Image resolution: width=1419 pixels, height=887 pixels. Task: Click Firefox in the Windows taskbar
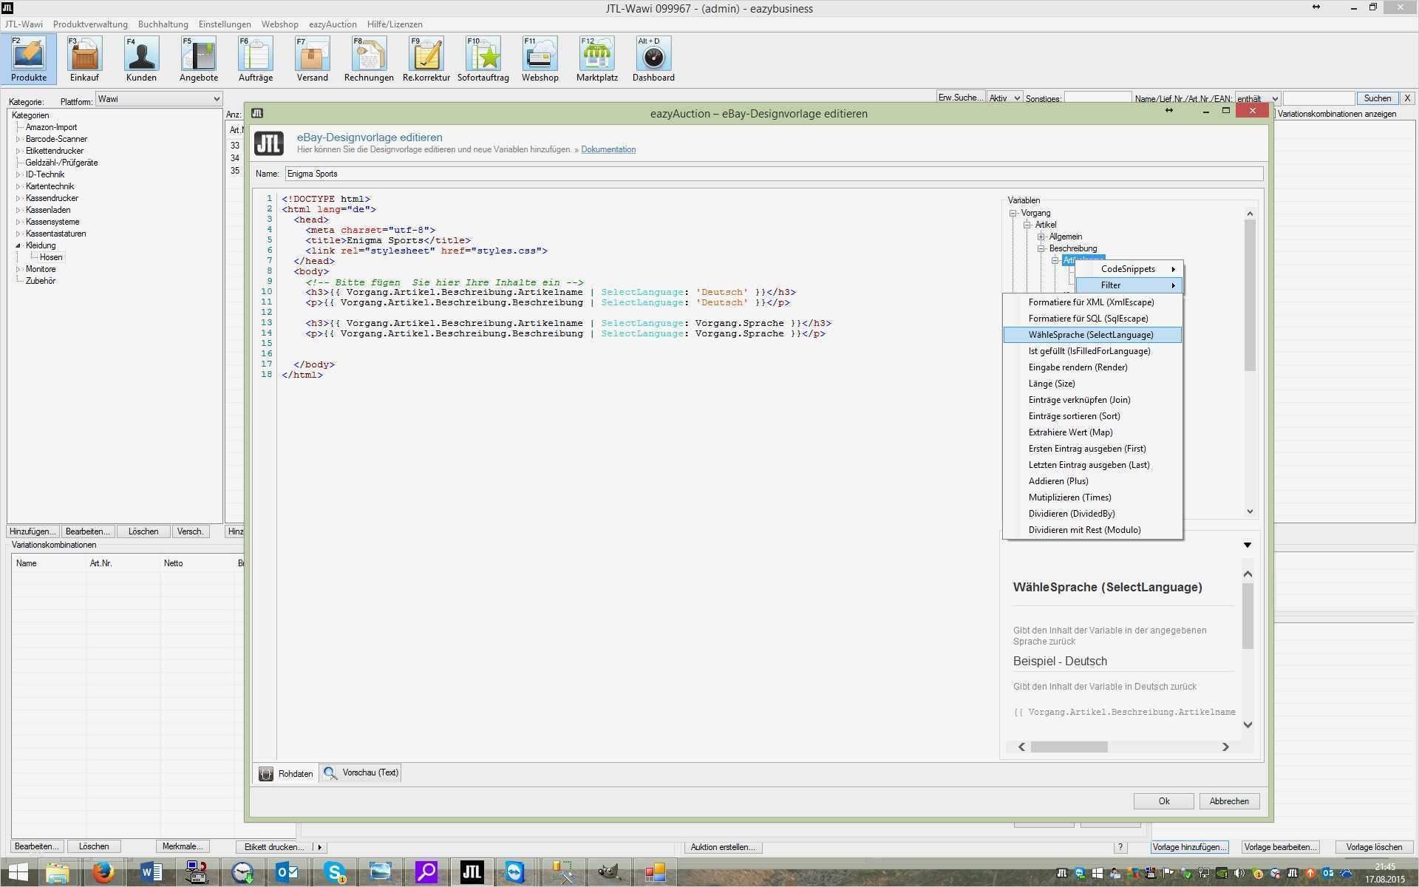coord(103,872)
